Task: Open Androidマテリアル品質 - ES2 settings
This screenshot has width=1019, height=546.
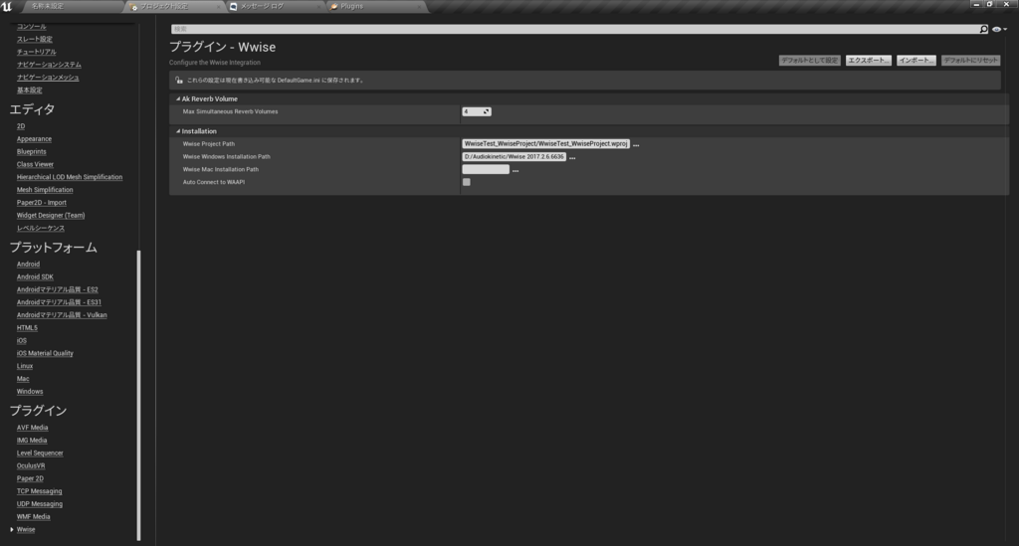Action: [57, 289]
